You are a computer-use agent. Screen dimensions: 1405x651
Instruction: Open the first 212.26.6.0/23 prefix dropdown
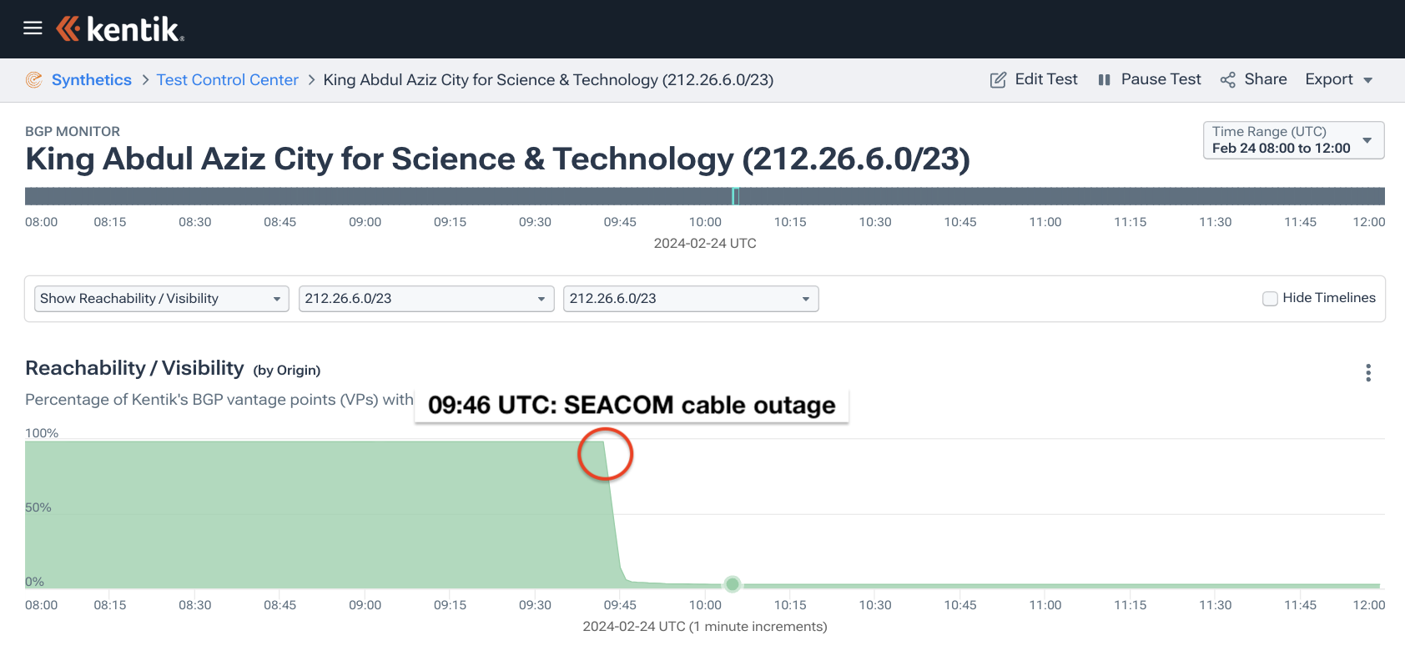tap(426, 299)
